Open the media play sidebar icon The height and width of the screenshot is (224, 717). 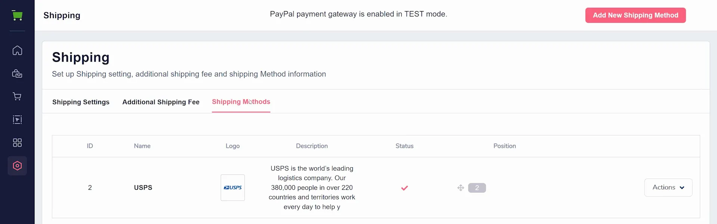tap(17, 120)
